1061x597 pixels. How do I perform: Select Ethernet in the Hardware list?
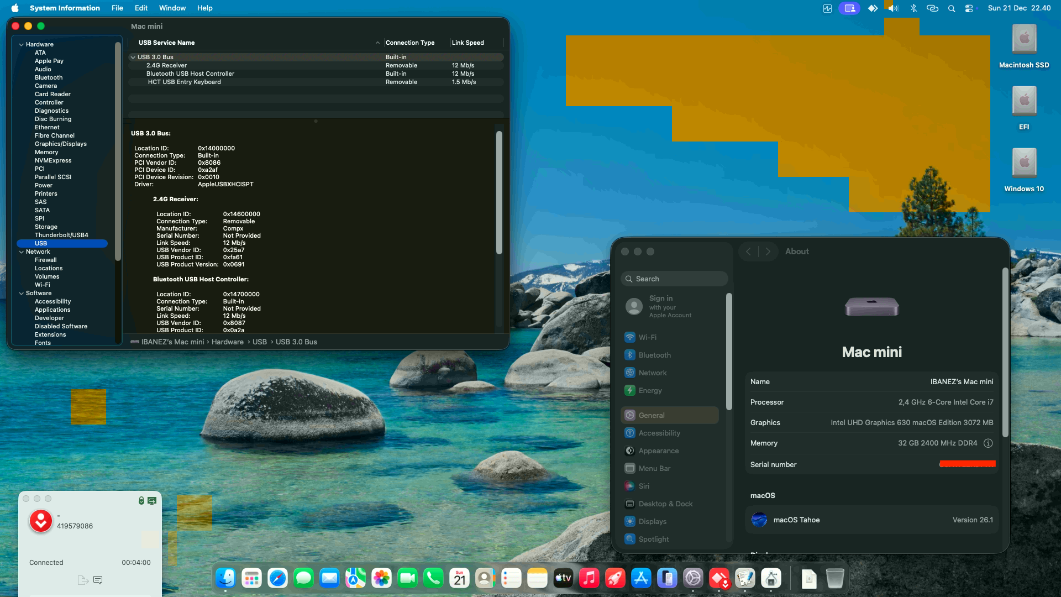click(47, 128)
